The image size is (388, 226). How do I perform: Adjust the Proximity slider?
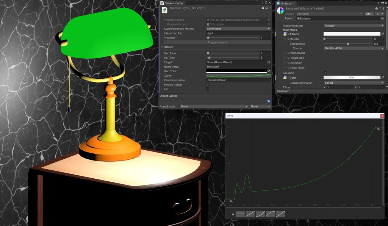pyautogui.click(x=232, y=37)
